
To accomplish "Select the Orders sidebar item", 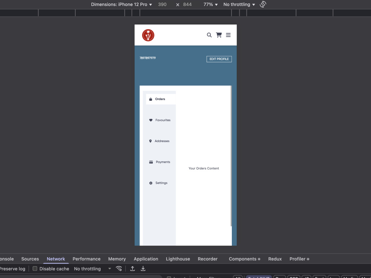I will (161, 99).
